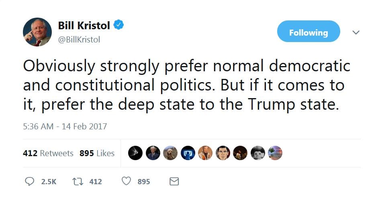The image size is (382, 197).
Task: Click the first black liker avatar
Action: tap(135, 153)
